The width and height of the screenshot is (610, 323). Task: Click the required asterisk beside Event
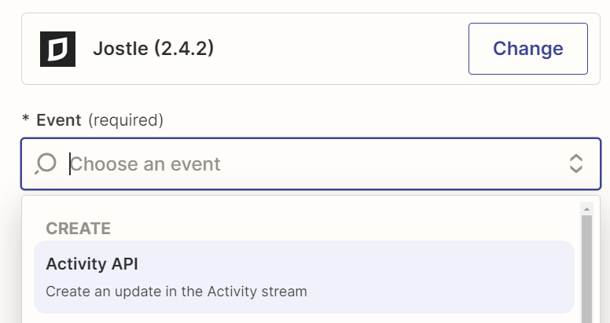point(26,118)
